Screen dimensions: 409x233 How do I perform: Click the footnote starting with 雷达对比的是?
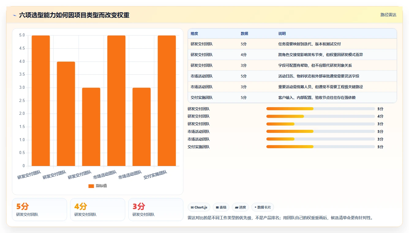[280, 218]
